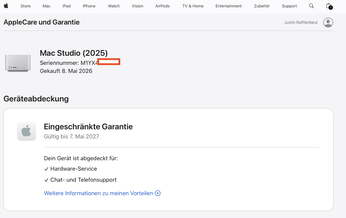Open the iPad menu
This screenshot has width=346, height=218.
(x=67, y=6)
